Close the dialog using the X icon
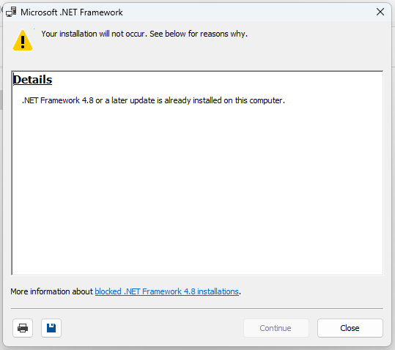395x350 pixels. click(x=380, y=12)
